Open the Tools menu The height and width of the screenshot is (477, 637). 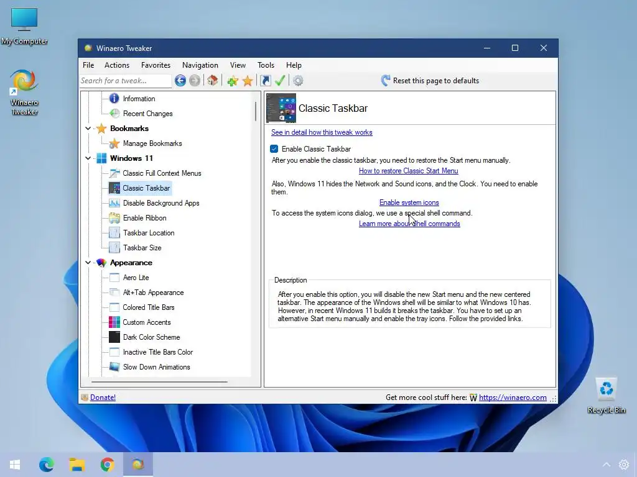pyautogui.click(x=266, y=65)
